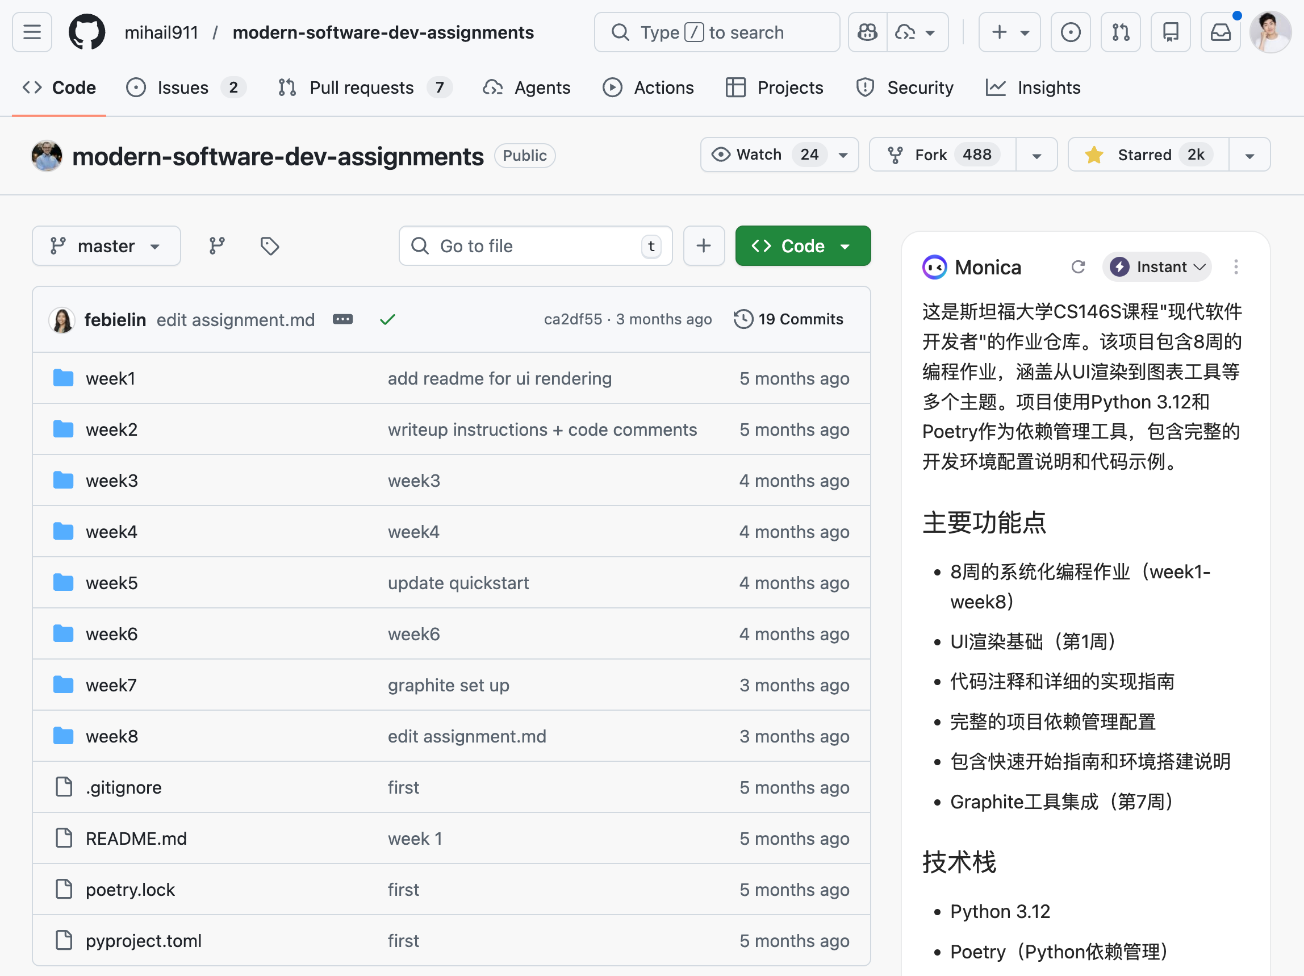This screenshot has height=976, width=1304.
Task: View branches via the branch icon
Action: click(217, 246)
